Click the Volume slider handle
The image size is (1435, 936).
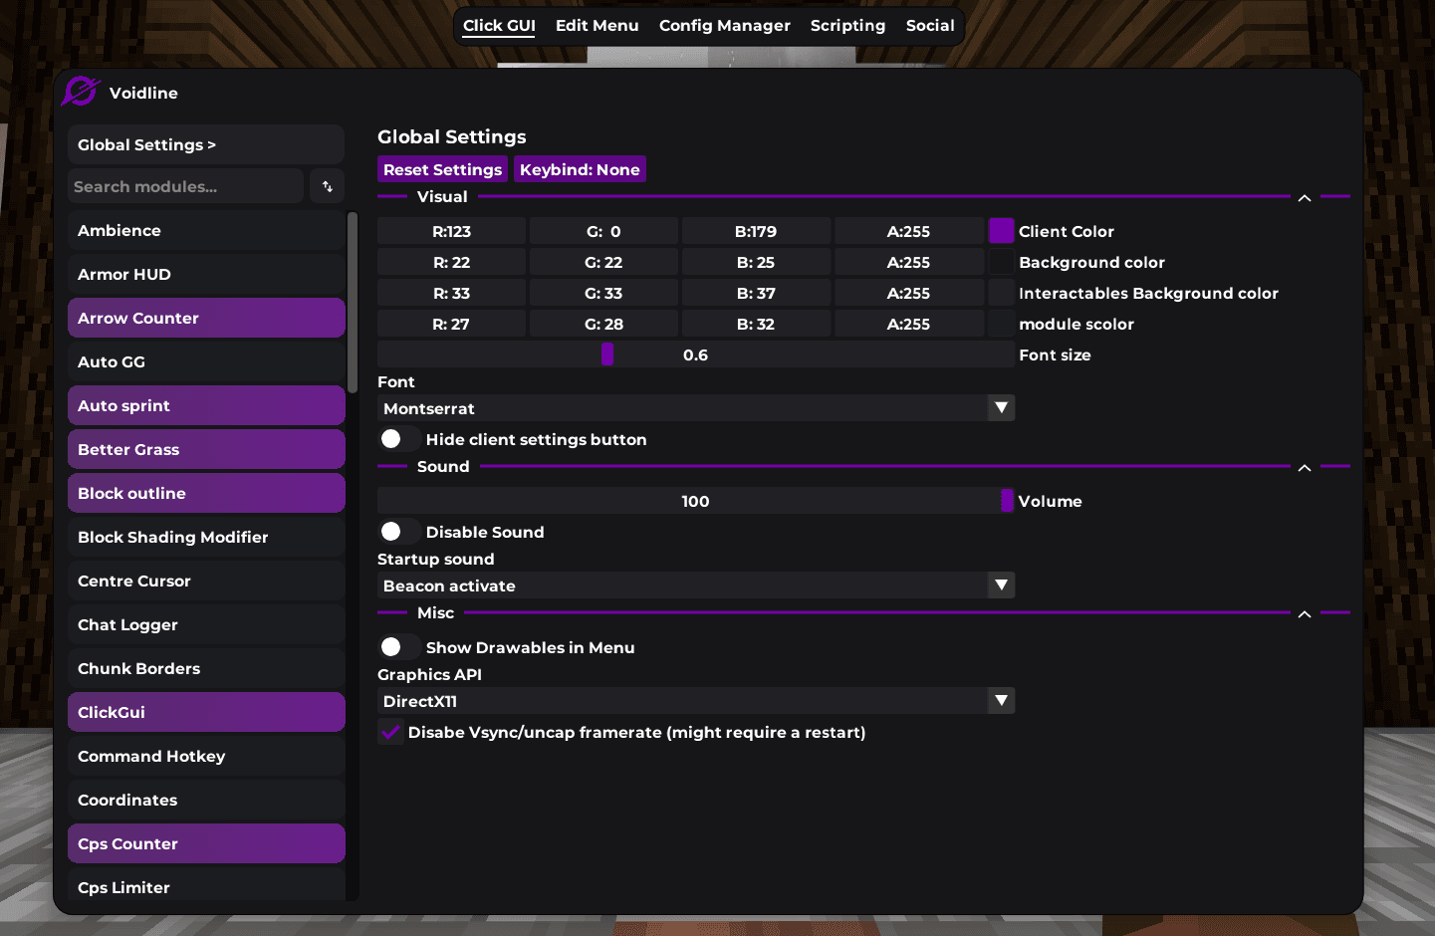[1007, 501]
